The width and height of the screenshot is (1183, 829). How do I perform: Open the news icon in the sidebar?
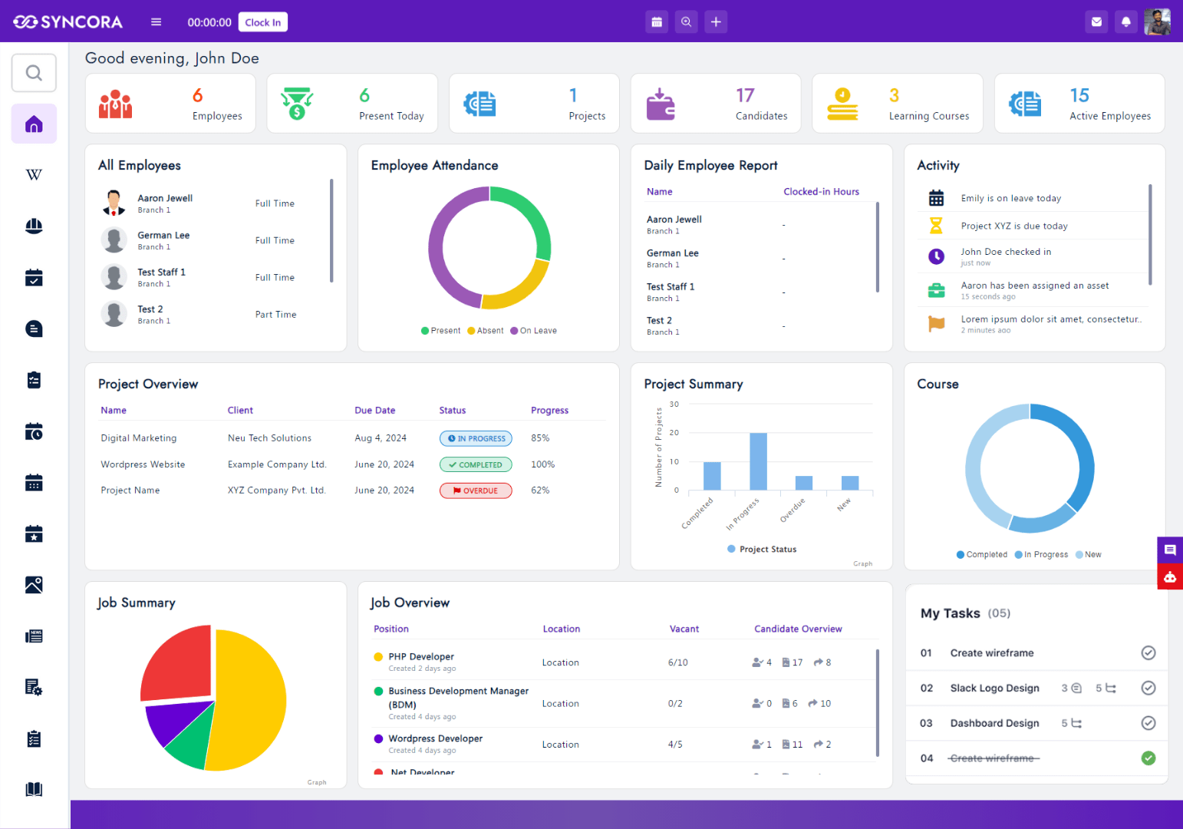tap(34, 636)
